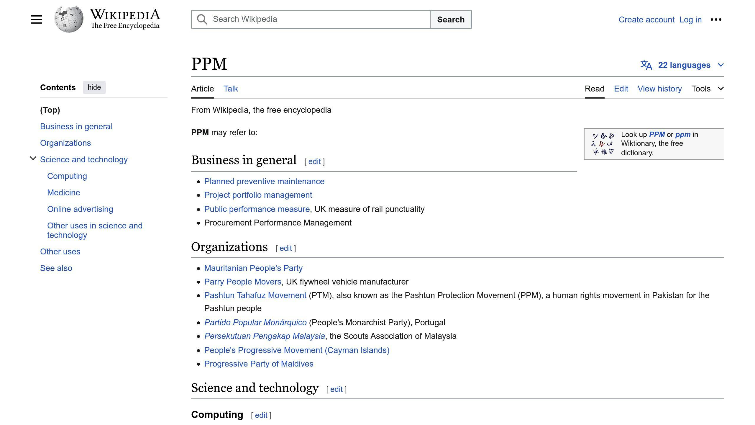Expand the 22 languages dropdown
This screenshot has width=755, height=425.
coord(684,65)
